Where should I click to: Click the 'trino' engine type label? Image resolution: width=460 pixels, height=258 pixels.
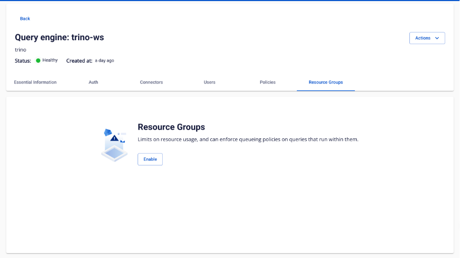21,50
